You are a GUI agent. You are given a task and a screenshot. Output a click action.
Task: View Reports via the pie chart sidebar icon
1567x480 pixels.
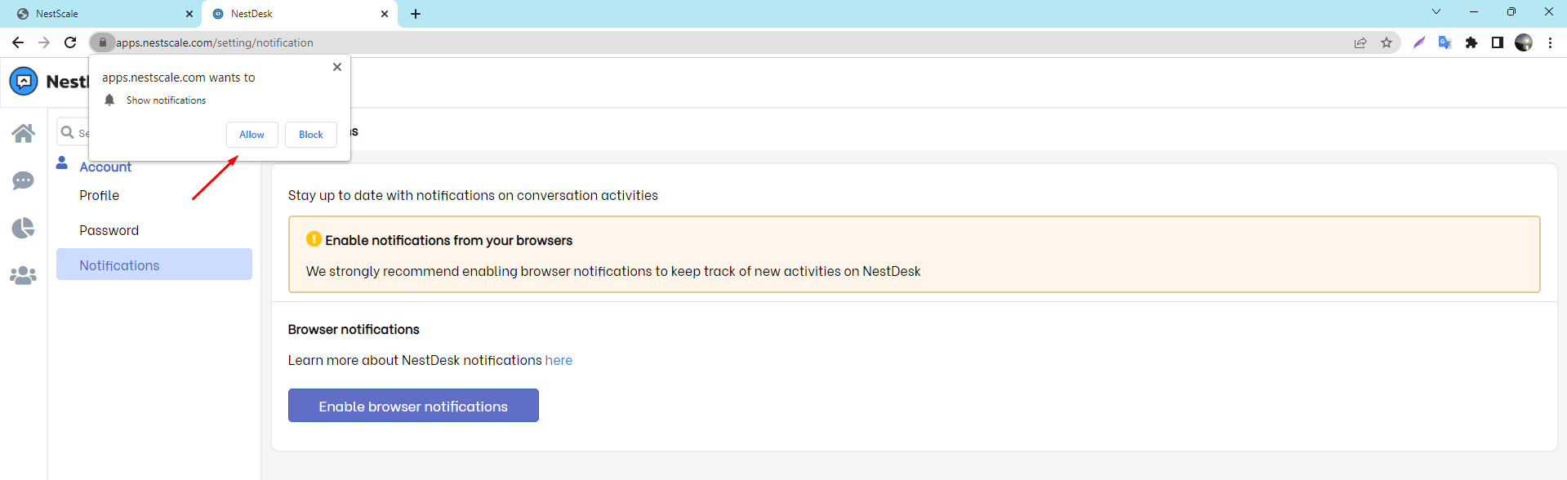pos(23,228)
